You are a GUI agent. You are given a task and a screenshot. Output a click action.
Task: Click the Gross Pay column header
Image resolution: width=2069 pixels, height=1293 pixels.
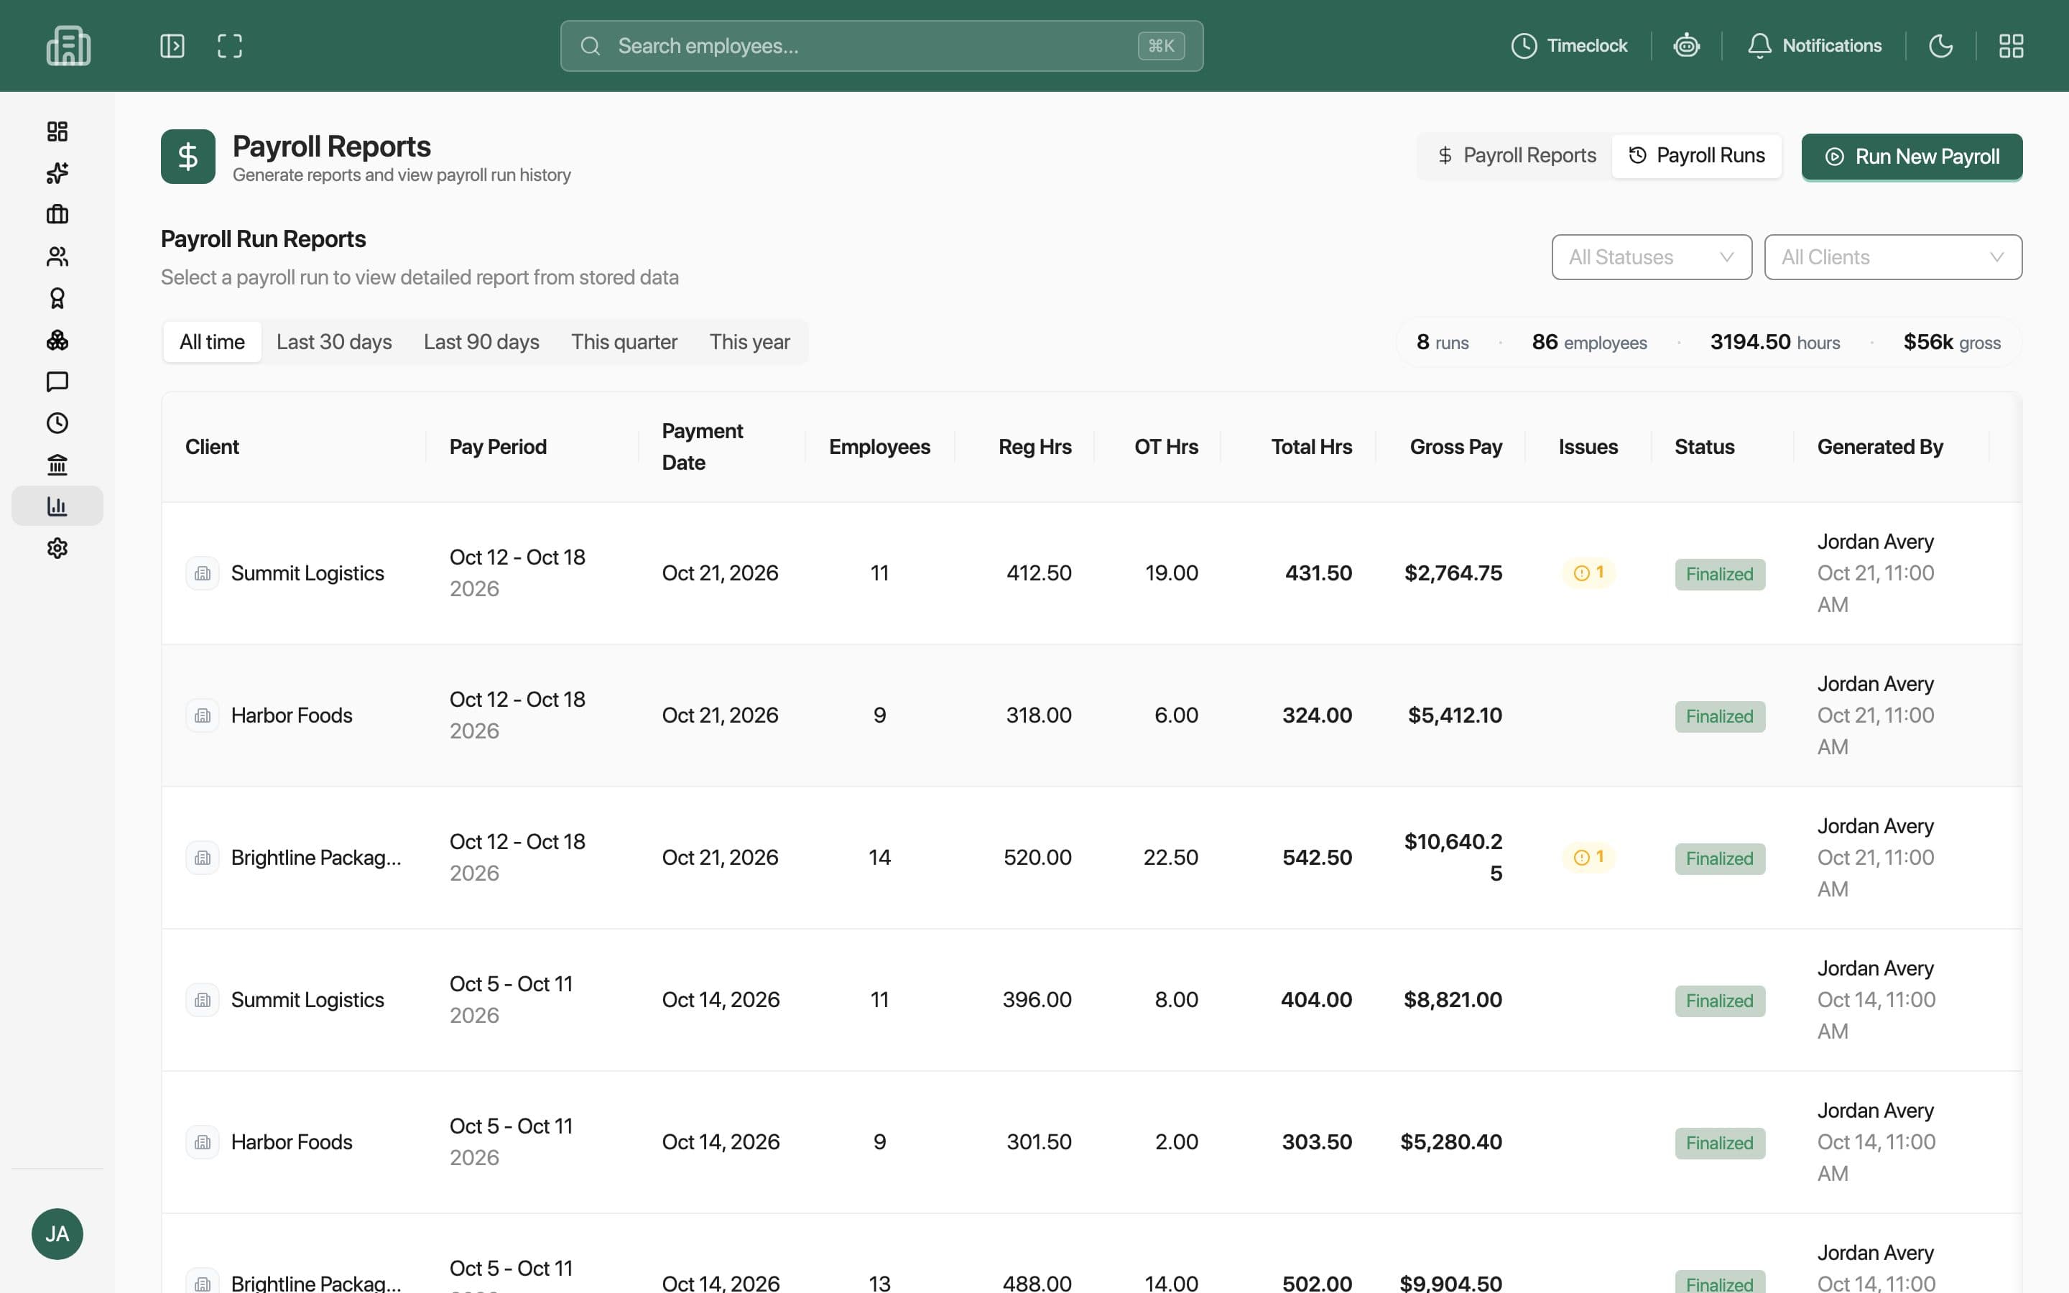(1455, 448)
